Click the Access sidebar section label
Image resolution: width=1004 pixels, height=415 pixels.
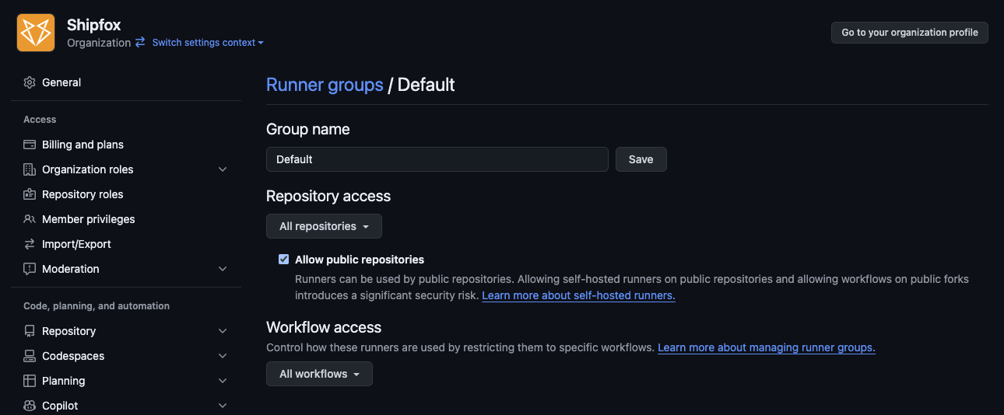40,120
